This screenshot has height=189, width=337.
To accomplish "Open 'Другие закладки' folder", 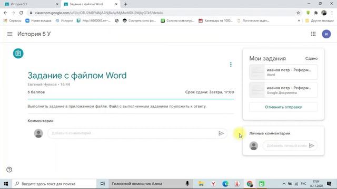I will point(320,20).
